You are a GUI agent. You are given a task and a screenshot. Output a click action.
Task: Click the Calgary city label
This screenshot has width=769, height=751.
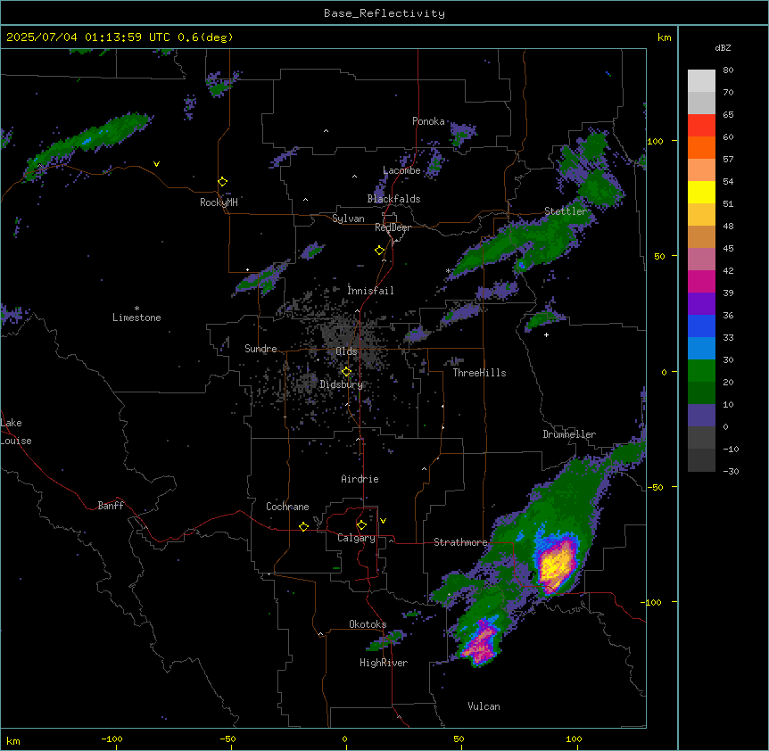pyautogui.click(x=356, y=538)
